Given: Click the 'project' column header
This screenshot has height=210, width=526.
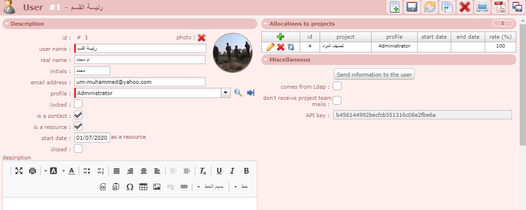Looking at the screenshot, I should click(345, 37).
